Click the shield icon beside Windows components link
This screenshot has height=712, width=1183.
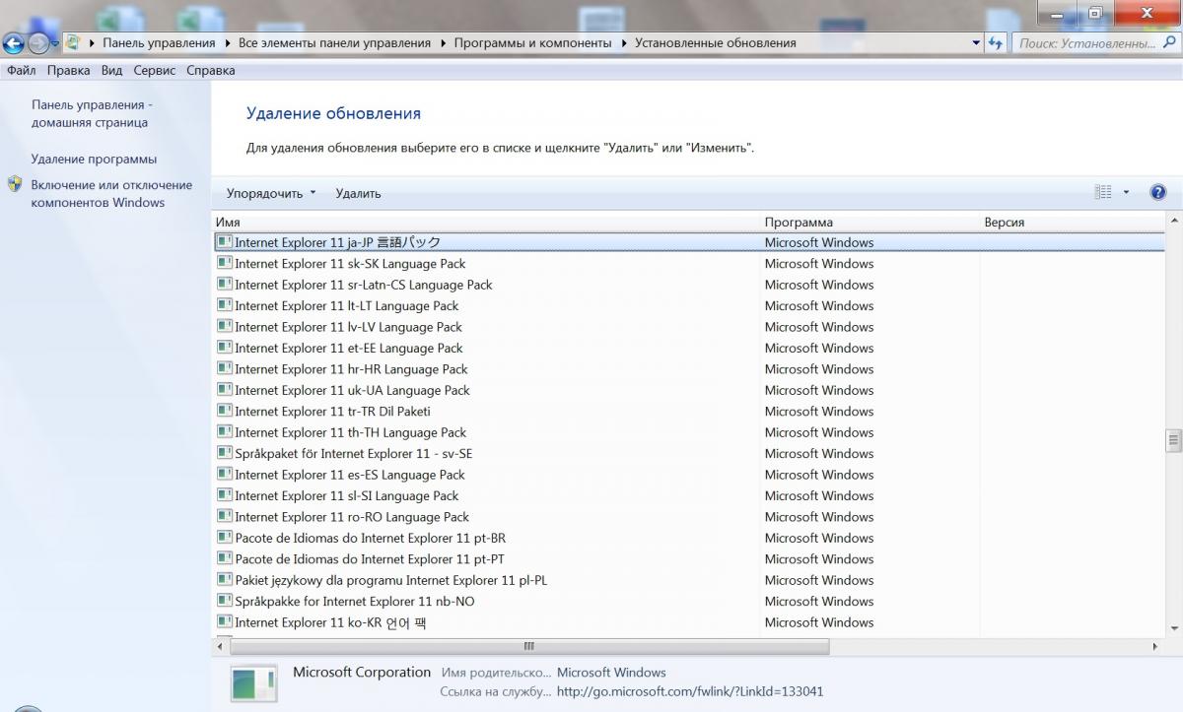pos(15,185)
